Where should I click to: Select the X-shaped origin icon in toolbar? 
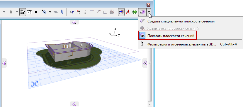tap(36, 12)
